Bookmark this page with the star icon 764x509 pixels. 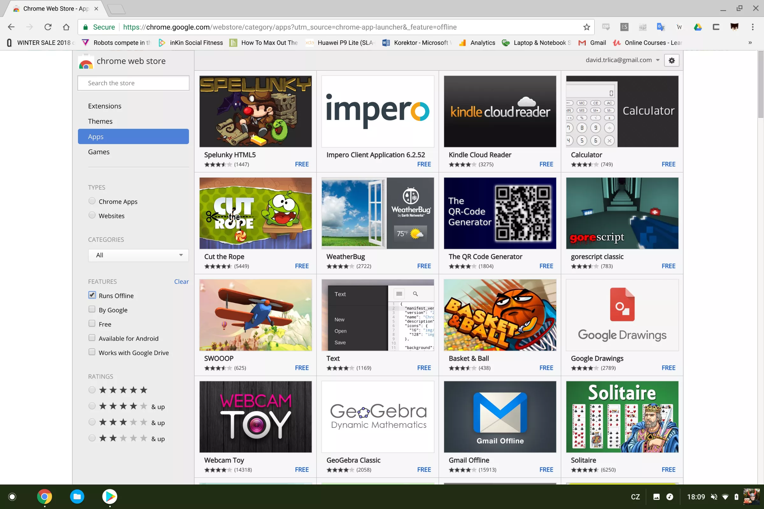point(586,27)
